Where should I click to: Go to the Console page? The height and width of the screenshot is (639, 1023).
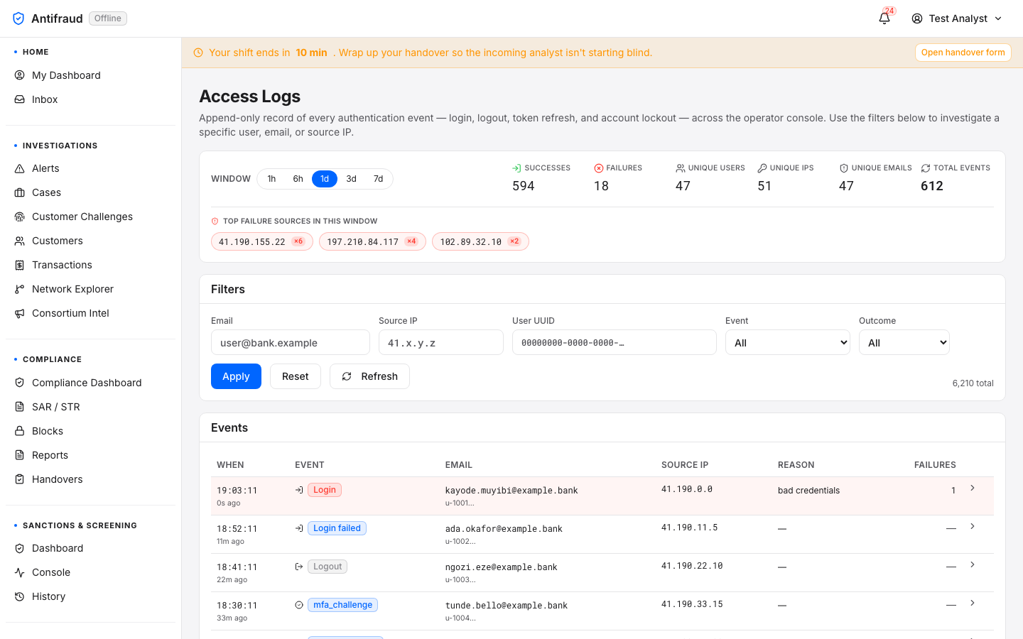(x=90, y=572)
